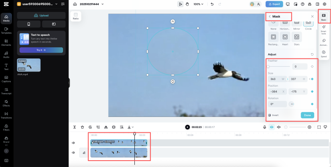Click the double-chevron handle above the mask
The width and height of the screenshot is (331, 167).
[x=173, y=21]
